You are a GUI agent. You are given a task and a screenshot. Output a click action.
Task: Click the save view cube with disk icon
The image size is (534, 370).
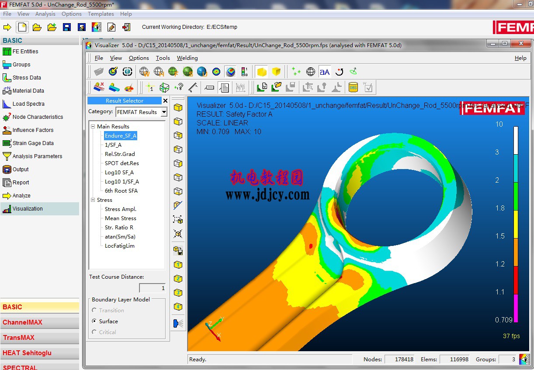178,251
